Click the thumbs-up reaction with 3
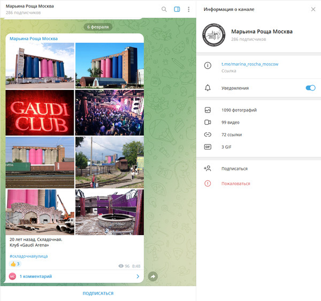The image size is (321, 301). [15, 264]
